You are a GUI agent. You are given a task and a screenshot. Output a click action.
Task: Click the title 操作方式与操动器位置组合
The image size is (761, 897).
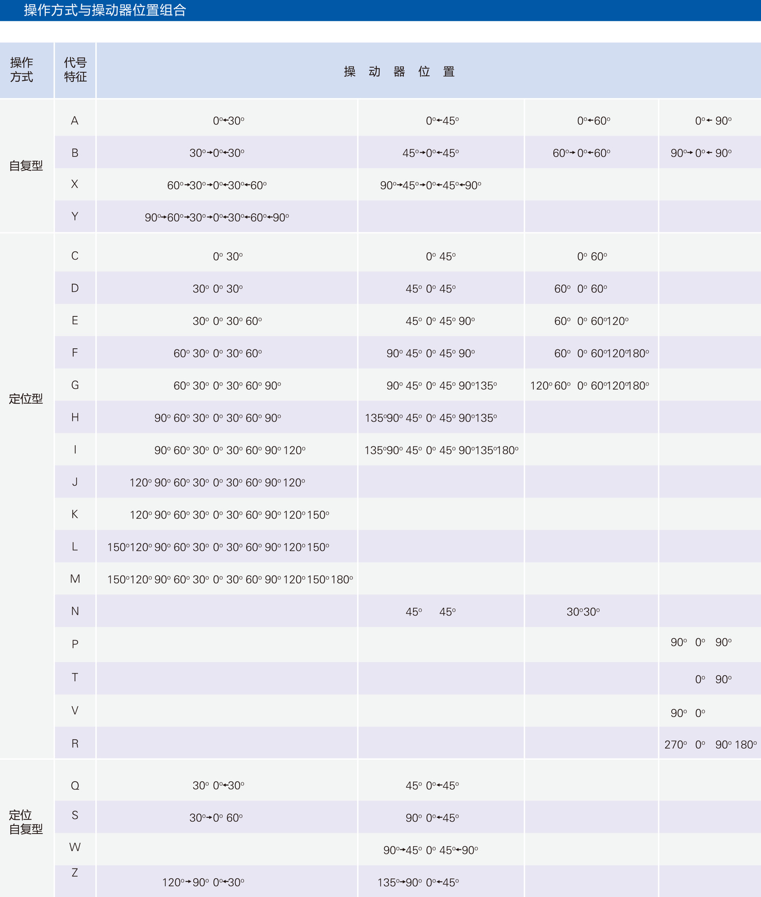click(105, 10)
